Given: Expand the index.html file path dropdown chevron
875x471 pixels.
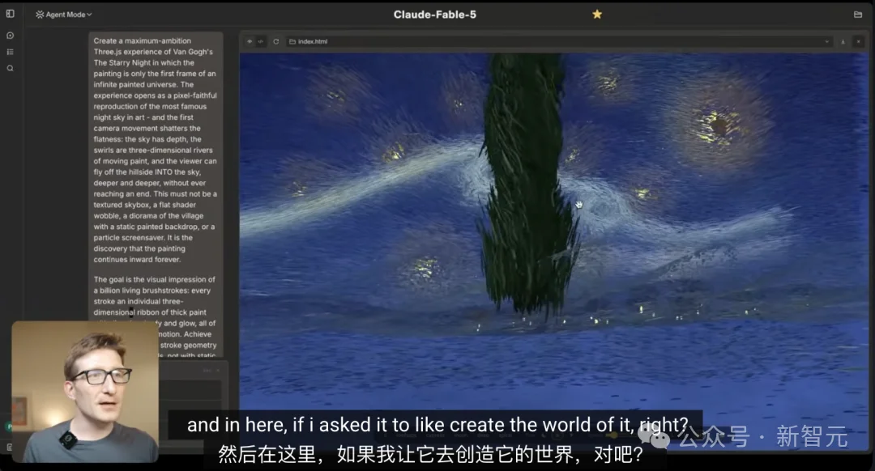Looking at the screenshot, I should click(827, 42).
